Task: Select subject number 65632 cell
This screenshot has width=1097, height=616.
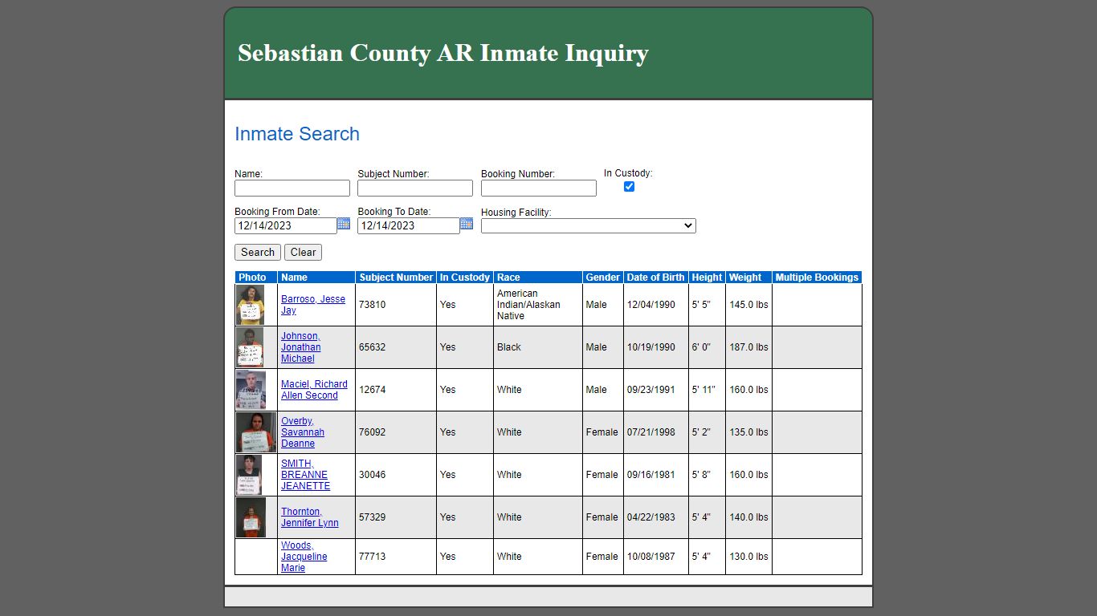Action: point(396,347)
